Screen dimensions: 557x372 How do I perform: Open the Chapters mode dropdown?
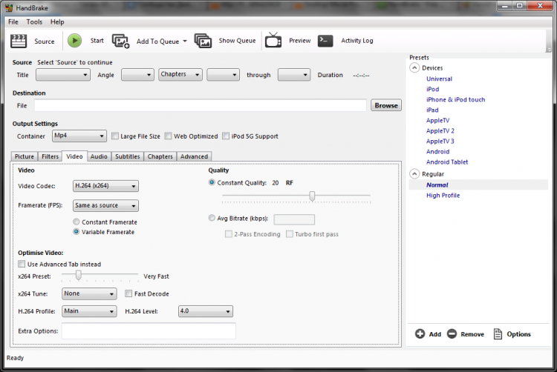click(x=180, y=75)
